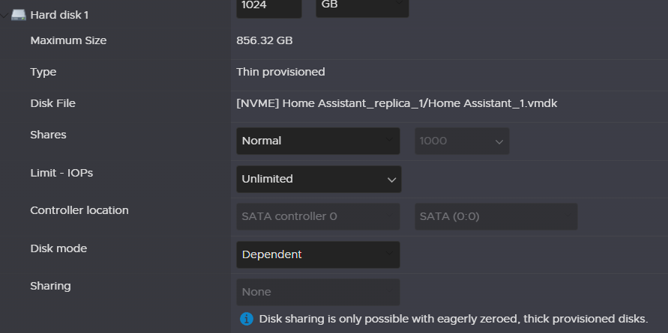Open the Shares Normal dropdown
668x333 pixels.
pos(318,141)
